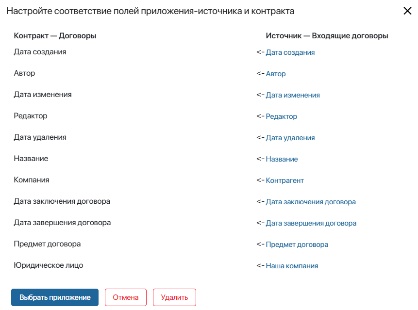The width and height of the screenshot is (418, 310).
Task: Click the 'Наша компания' link
Action: point(292,266)
